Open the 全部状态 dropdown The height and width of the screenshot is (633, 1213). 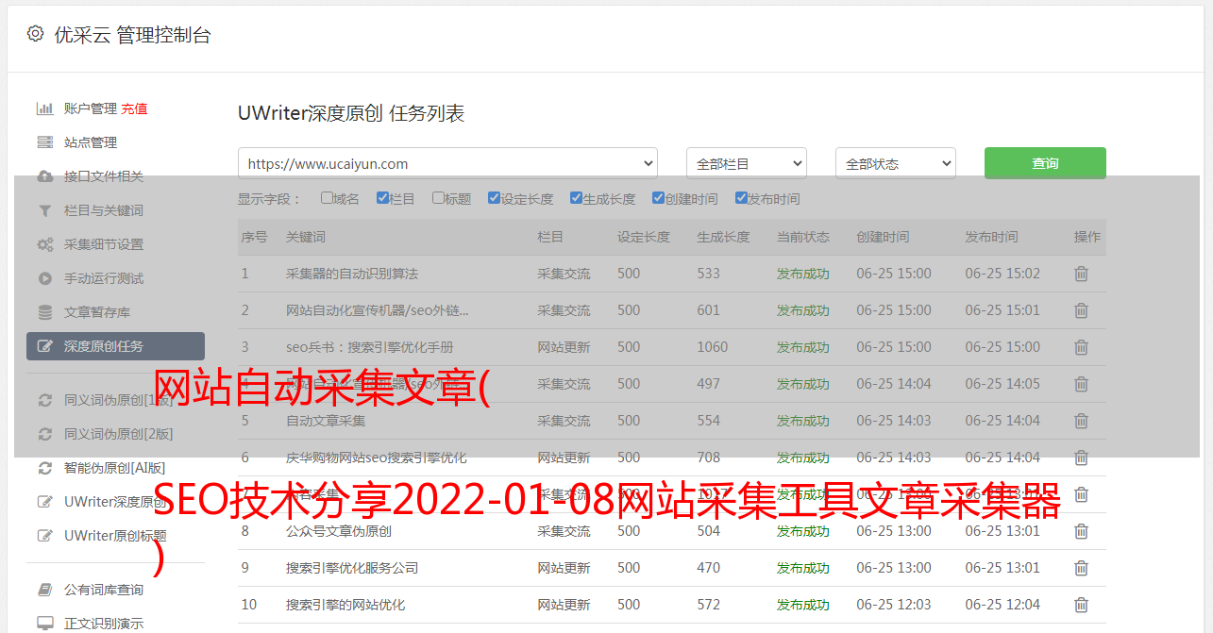click(896, 163)
